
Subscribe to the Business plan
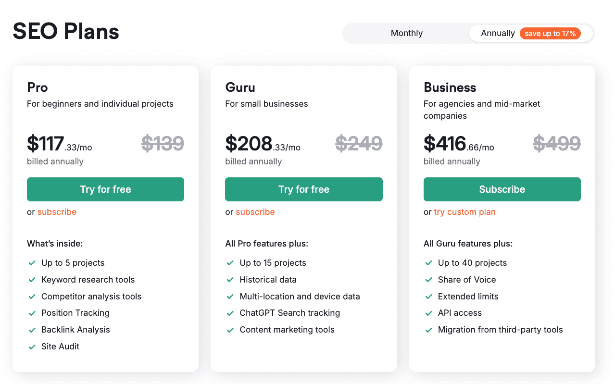[x=502, y=189]
